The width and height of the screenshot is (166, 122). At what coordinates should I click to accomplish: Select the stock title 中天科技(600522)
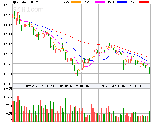tap(26, 2)
